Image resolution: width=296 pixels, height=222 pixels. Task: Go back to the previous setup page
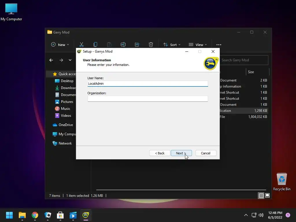[160, 153]
